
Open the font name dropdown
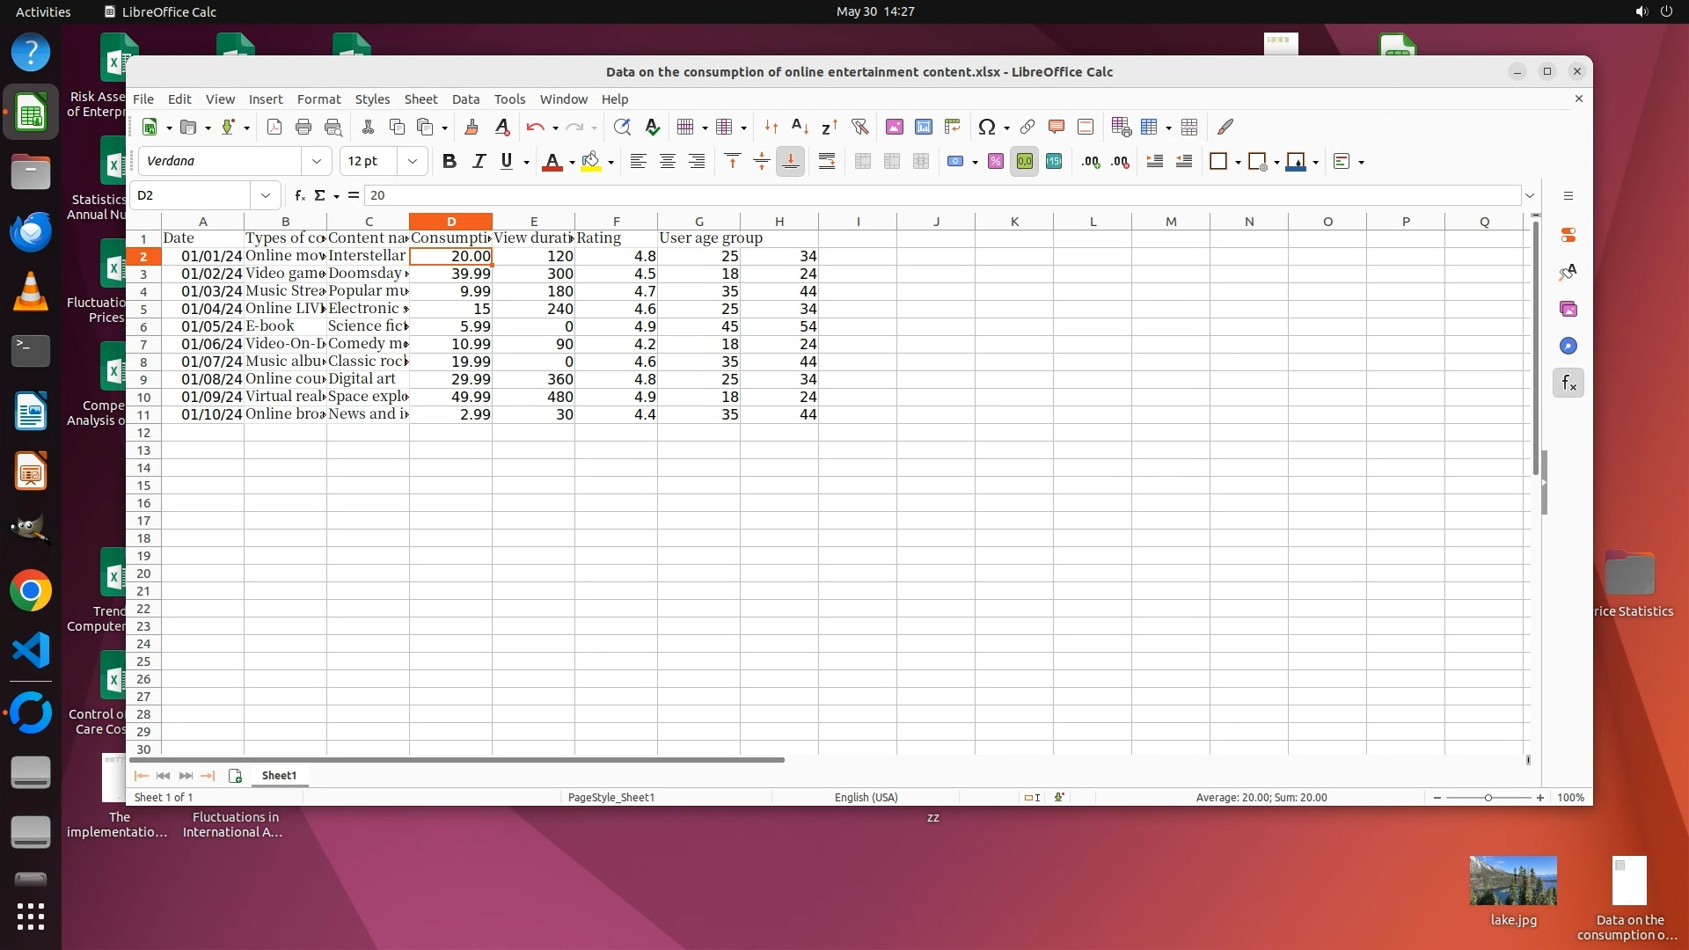316,161
